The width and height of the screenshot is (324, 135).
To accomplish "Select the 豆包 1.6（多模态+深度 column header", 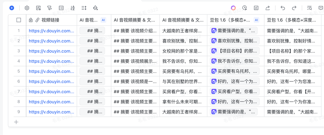I will tap(293, 20).
